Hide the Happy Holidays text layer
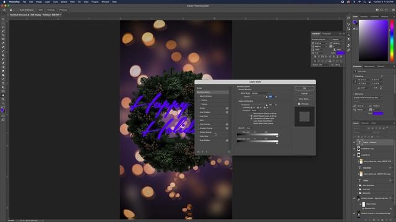The height and width of the screenshot is (222, 396). [354, 142]
